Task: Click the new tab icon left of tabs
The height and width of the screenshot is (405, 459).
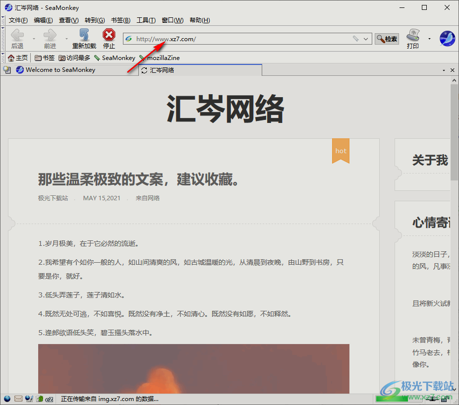Action: [7, 70]
